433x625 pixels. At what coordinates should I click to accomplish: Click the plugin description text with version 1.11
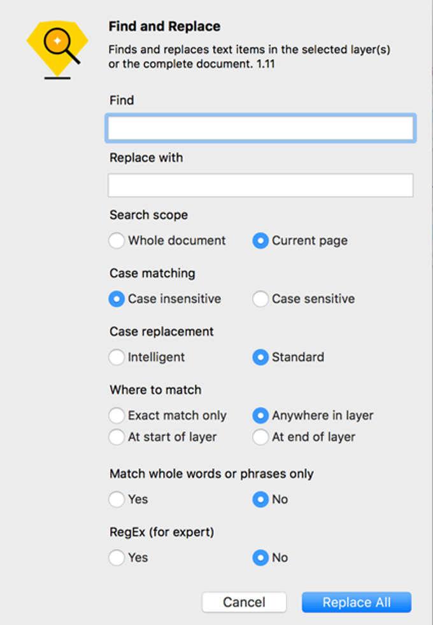point(250,57)
